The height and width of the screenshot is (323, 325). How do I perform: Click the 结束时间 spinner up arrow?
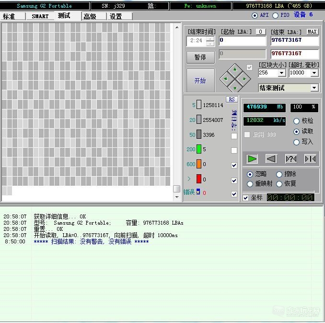coord(210,38)
